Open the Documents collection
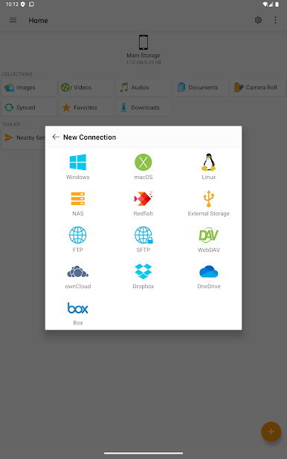Viewport: 287px width, 459px height. tap(201, 87)
